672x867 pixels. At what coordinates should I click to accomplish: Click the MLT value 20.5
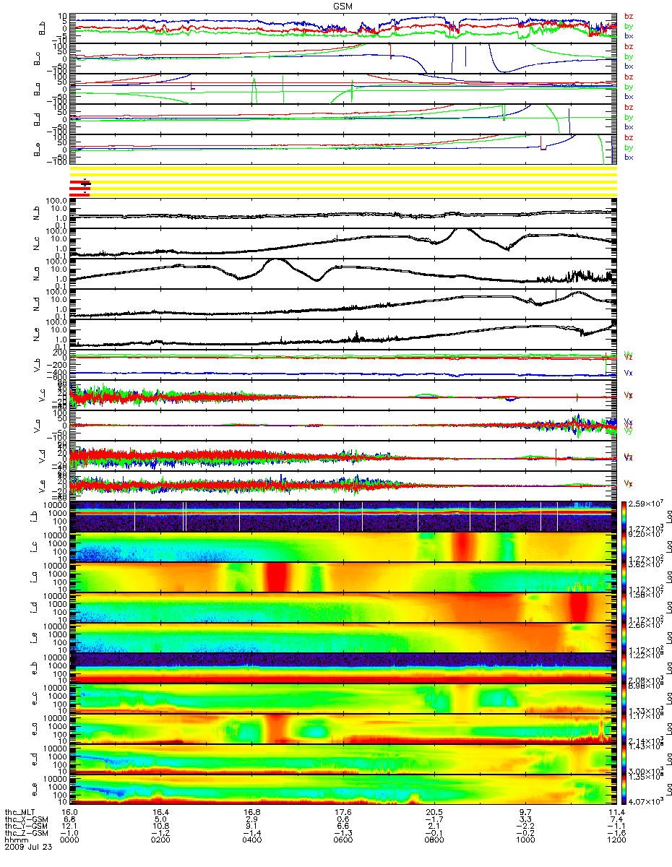(435, 813)
